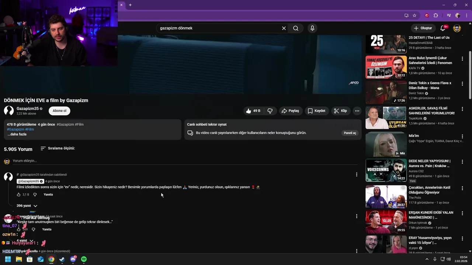Open options menu for pinned comment

pos(356,174)
